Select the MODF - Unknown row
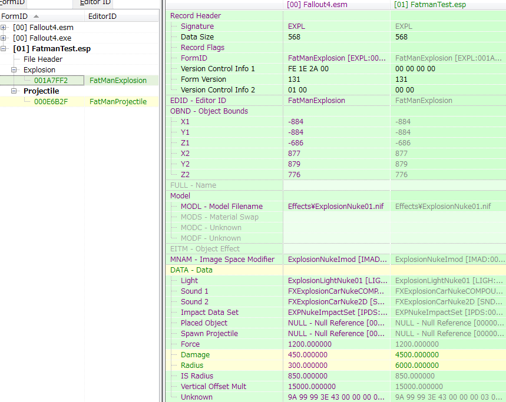Screen dimensions: 506x402 click(336, 238)
